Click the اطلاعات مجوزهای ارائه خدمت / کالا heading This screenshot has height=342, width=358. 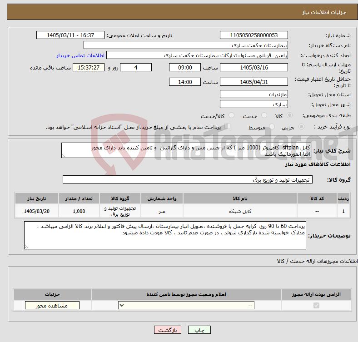click(317, 261)
